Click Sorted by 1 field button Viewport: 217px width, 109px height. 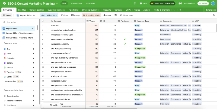tap(91, 15)
